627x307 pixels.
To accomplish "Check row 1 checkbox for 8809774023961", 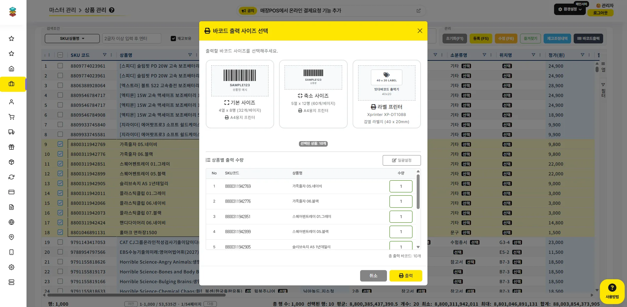I will click(x=60, y=66).
